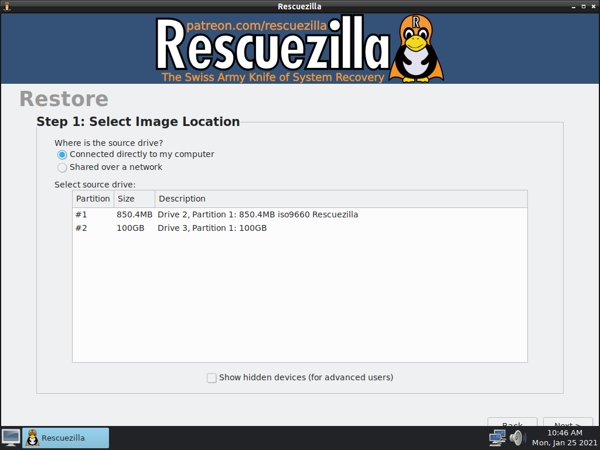The height and width of the screenshot is (450, 600).
Task: Open the taskbar clock showing 10:46 AM
Action: [565, 438]
